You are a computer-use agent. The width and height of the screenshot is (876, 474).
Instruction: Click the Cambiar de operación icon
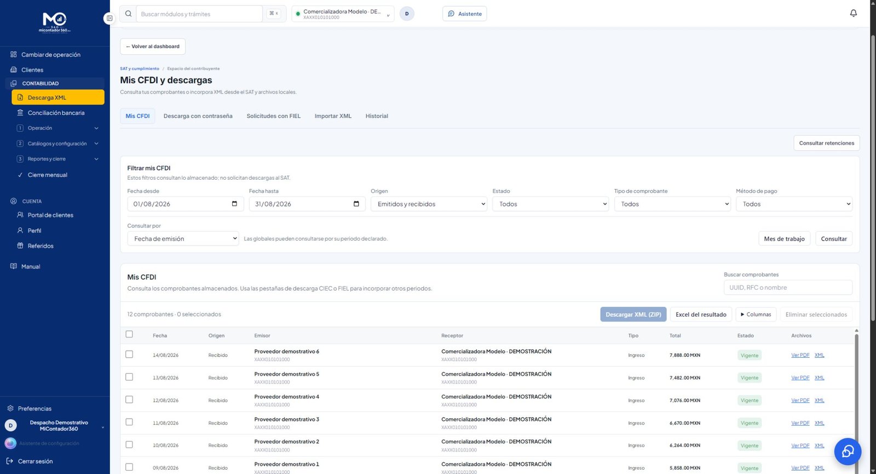(13, 54)
